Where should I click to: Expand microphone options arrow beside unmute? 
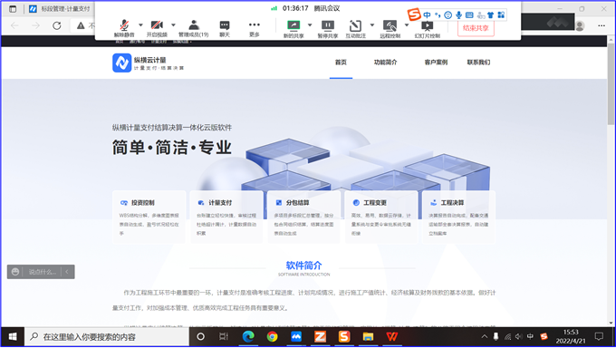pyautogui.click(x=140, y=25)
